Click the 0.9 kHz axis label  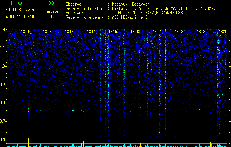3,85
